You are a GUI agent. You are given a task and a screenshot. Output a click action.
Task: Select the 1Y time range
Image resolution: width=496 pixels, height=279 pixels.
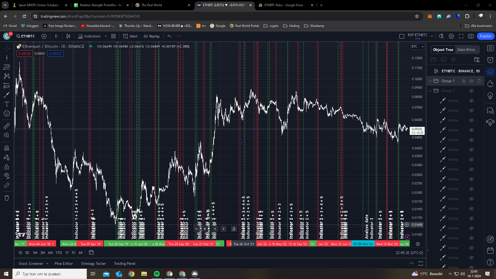click(67, 253)
